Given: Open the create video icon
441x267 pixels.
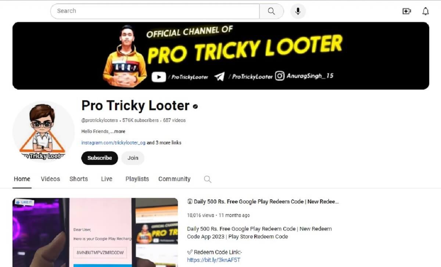Looking at the screenshot, I should point(406,11).
